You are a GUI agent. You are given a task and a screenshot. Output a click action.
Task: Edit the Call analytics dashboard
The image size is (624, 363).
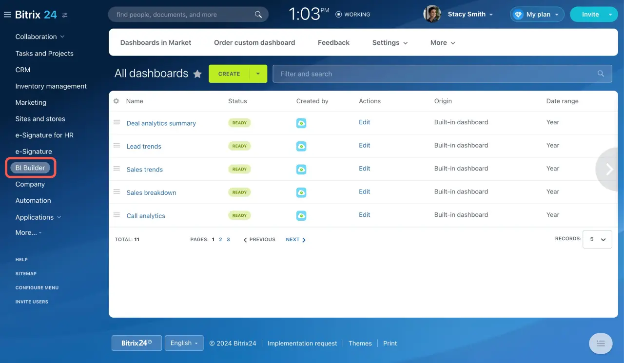coord(364,215)
